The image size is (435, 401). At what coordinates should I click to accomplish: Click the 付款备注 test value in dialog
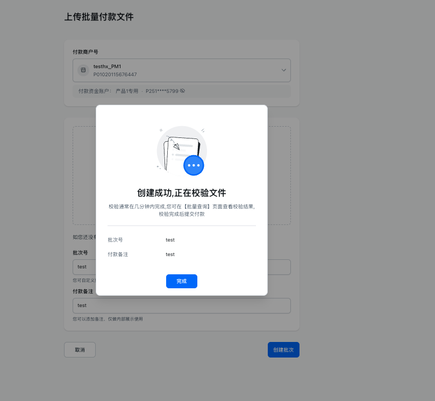pos(170,254)
